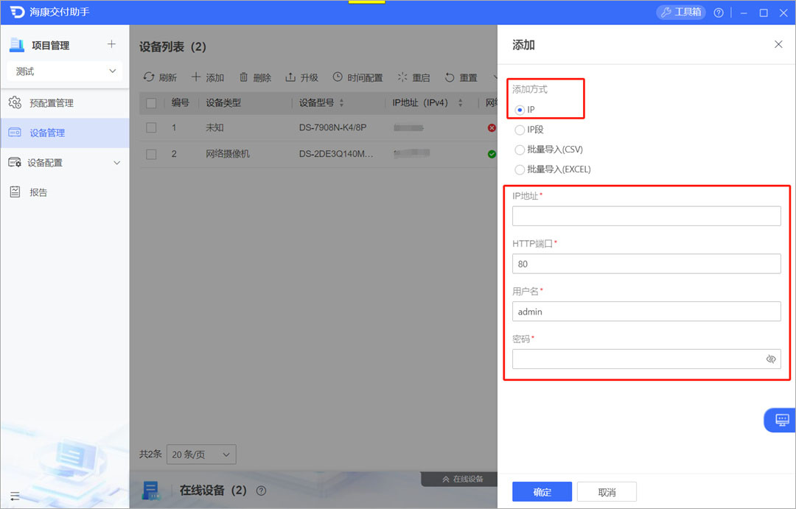Expand the 设备配置 chevron
The image size is (796, 509).
point(116,163)
